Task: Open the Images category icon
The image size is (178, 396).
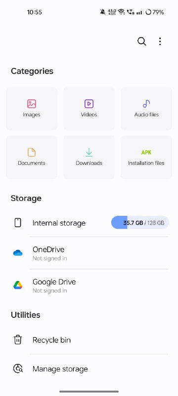Action: click(32, 103)
